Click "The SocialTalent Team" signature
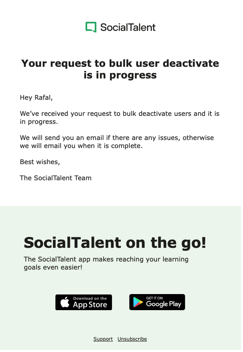The image size is (243, 352). point(55,178)
